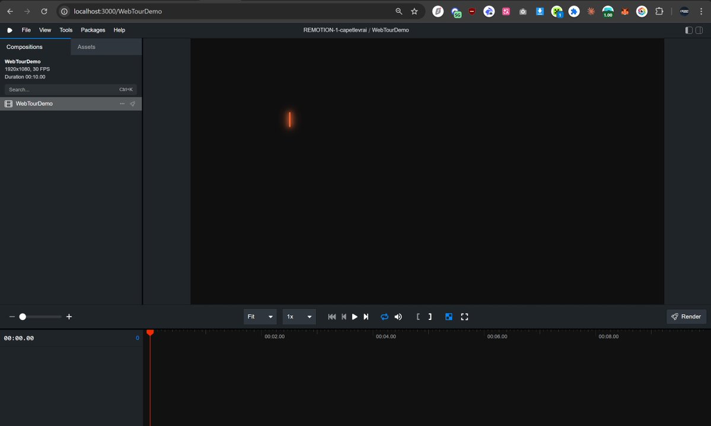The height and width of the screenshot is (426, 711).
Task: Jump to the beginning of the composition
Action: pos(332,317)
